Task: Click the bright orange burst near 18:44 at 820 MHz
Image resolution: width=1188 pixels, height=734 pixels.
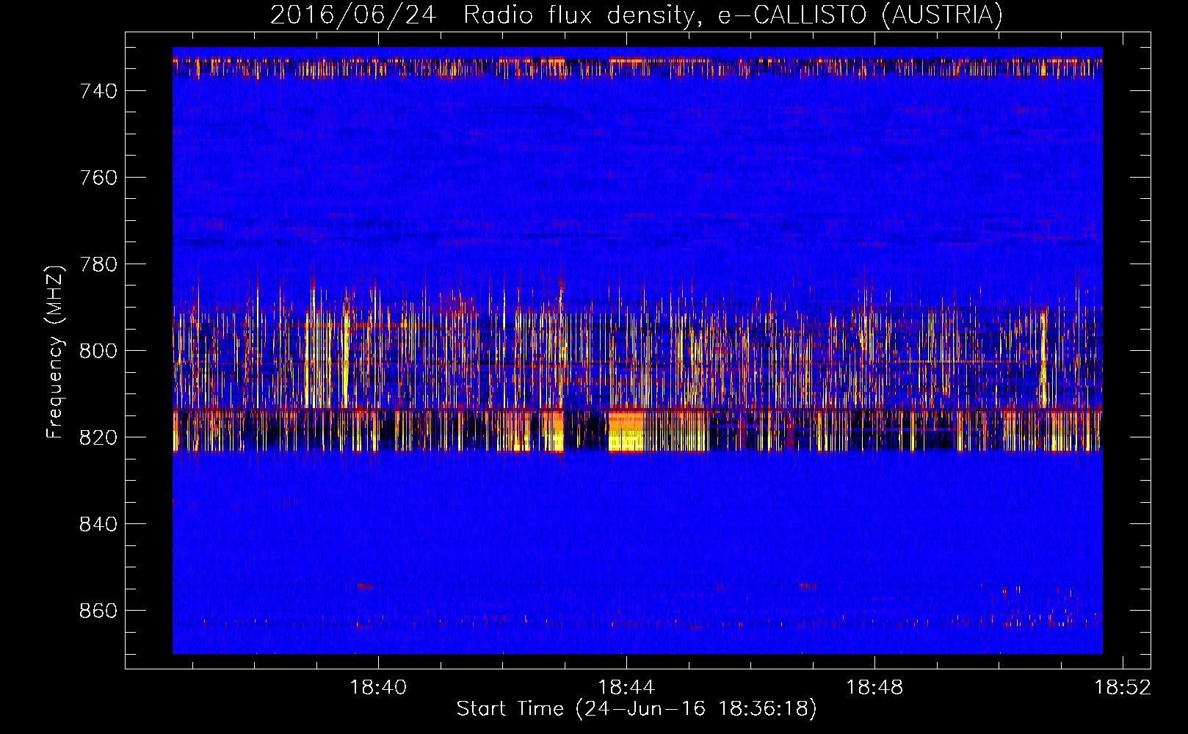Action: [626, 431]
